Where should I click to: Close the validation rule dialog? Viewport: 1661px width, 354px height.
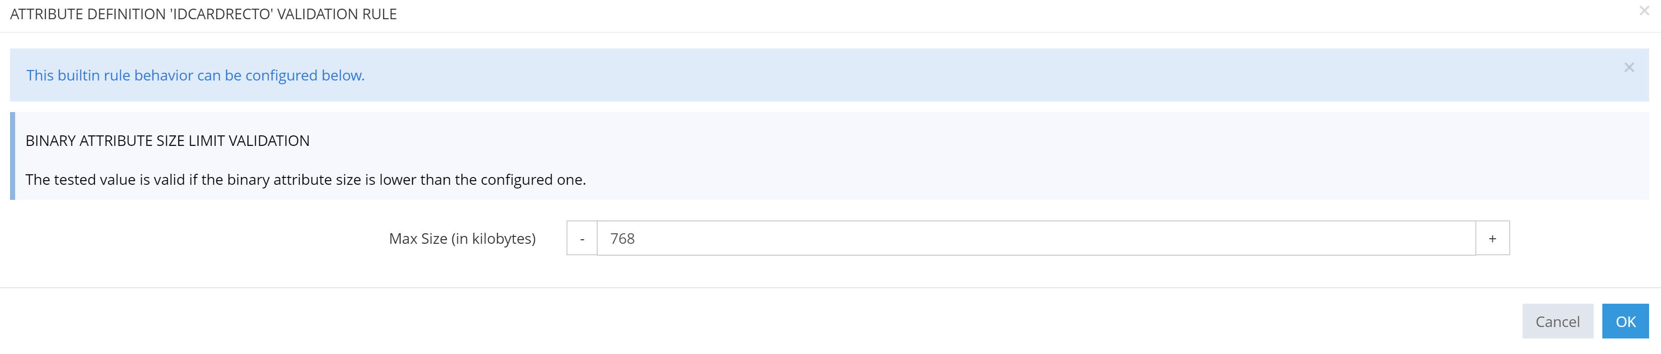coord(1644,11)
